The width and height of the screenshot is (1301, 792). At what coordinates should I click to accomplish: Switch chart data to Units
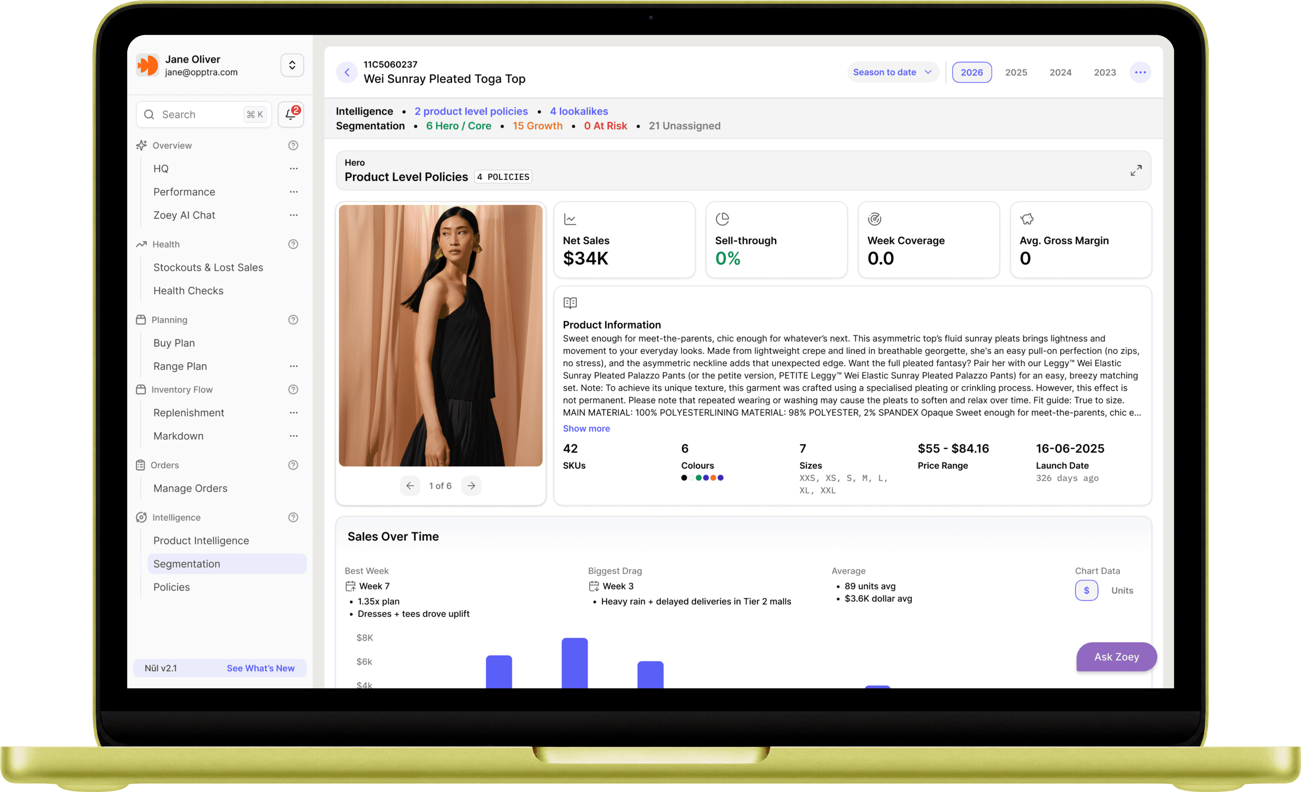1122,591
